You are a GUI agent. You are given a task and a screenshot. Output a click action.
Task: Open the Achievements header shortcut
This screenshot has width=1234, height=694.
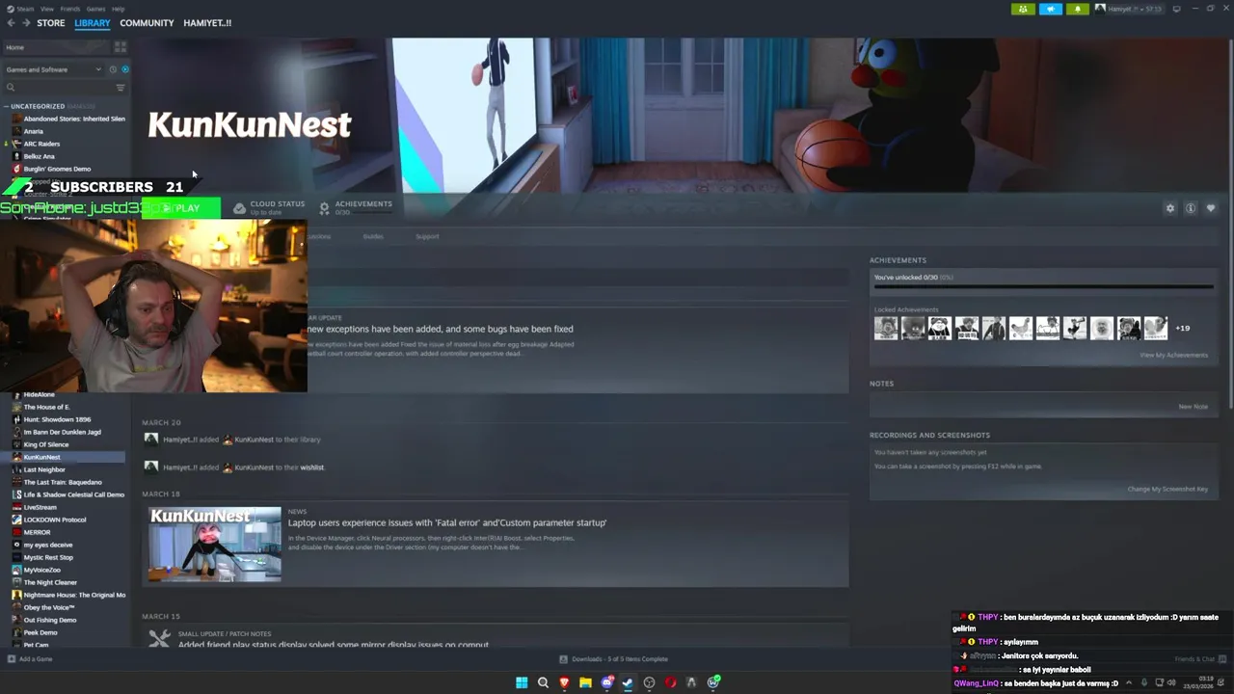point(356,207)
